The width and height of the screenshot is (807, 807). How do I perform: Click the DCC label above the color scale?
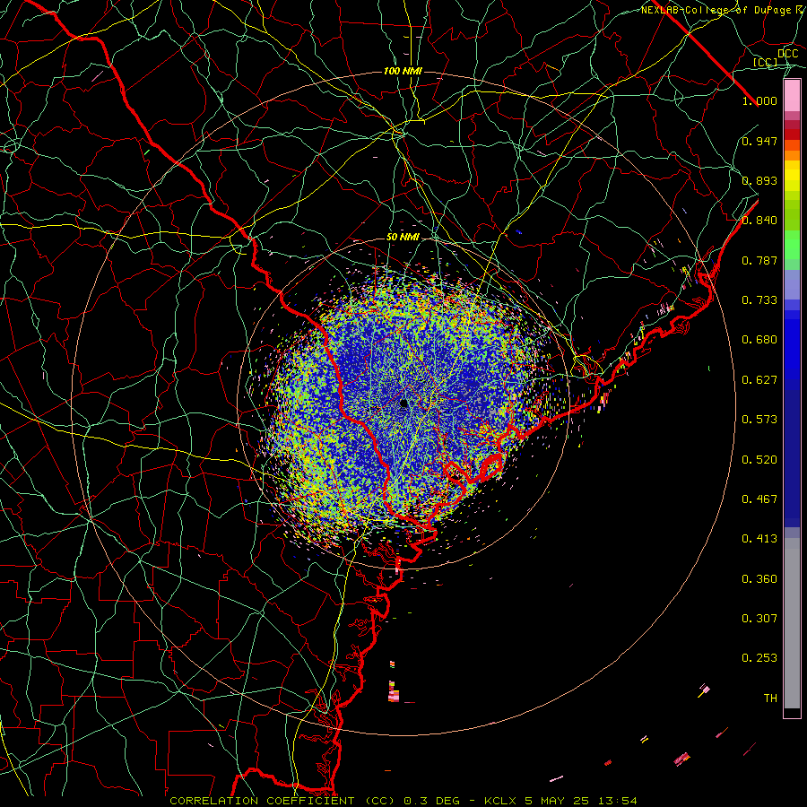tap(787, 54)
